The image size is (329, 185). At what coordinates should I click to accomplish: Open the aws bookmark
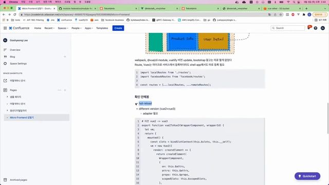[95, 20]
